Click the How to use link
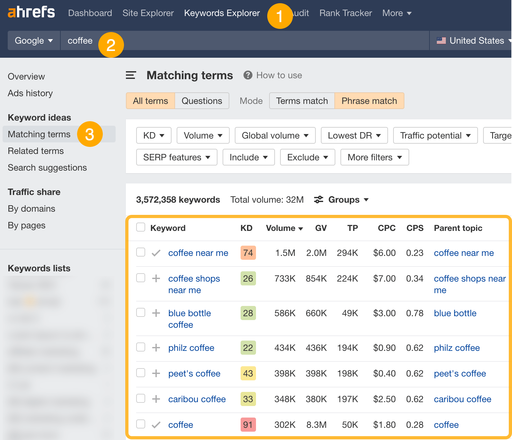This screenshot has width=512, height=440. (279, 75)
